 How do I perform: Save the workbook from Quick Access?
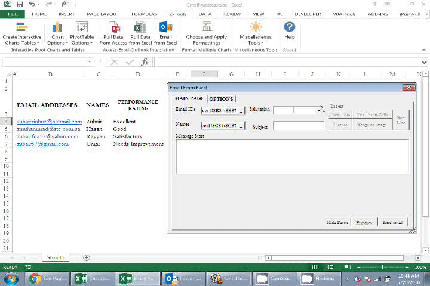click(x=20, y=4)
